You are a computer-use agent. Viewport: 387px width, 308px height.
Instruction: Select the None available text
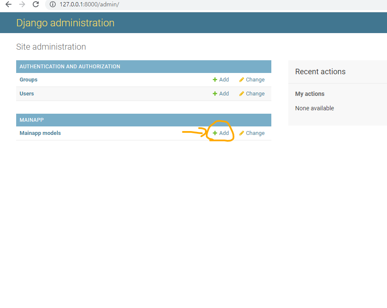[314, 108]
